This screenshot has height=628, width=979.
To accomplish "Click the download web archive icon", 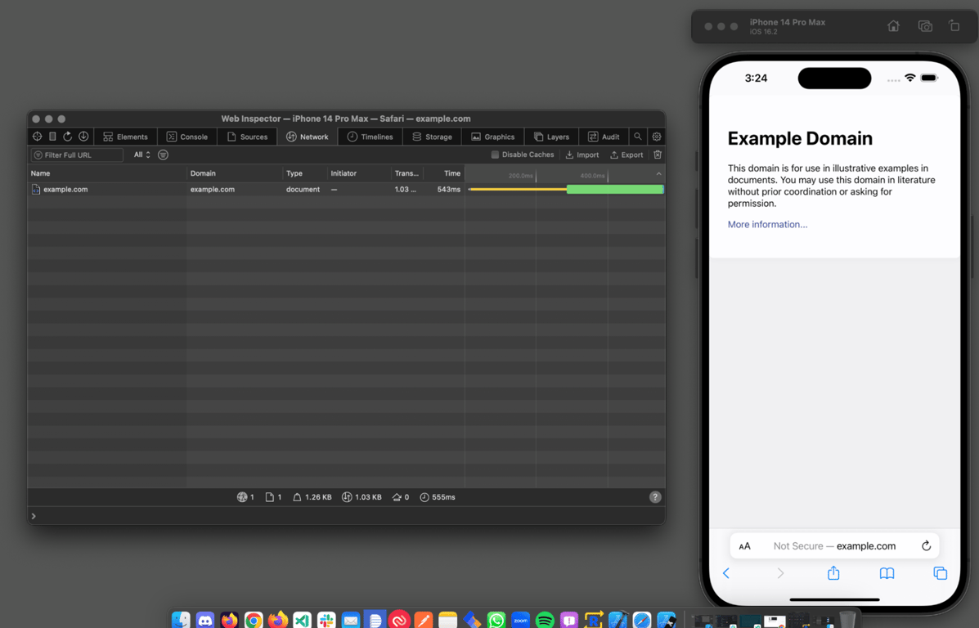I will point(83,137).
